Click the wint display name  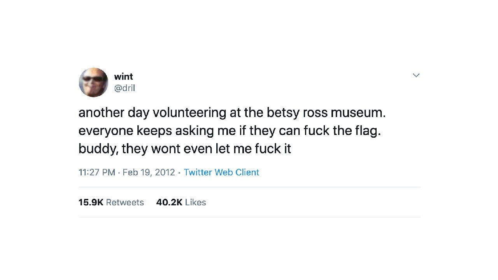tap(124, 77)
